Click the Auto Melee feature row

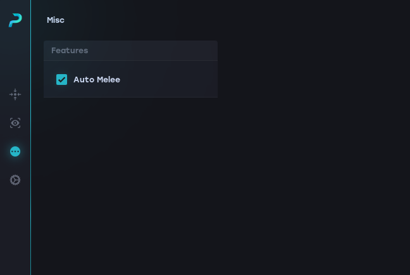point(158,79)
